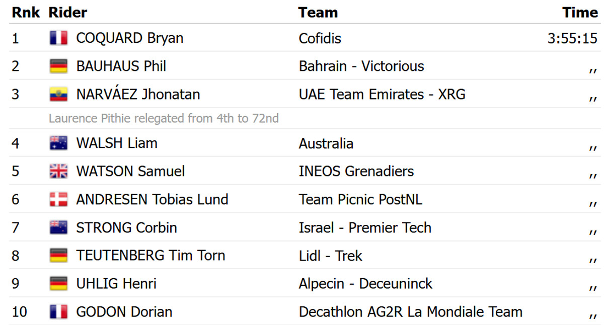The height and width of the screenshot is (325, 604).
Task: Open rider TEUTENBERG Tim Torn's page
Action: click(150, 256)
